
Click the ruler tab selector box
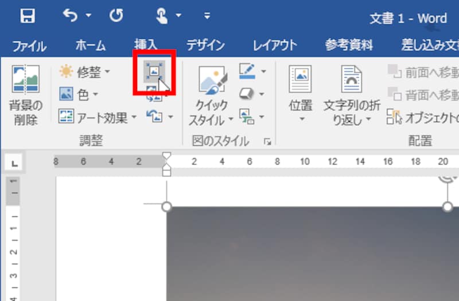pos(14,163)
